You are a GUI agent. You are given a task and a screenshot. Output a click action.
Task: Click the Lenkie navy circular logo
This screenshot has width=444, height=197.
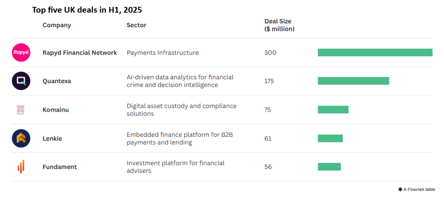pyautogui.click(x=21, y=138)
